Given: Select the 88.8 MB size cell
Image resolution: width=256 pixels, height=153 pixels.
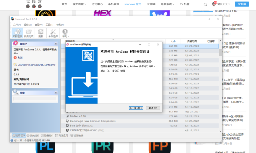Looking at the screenshot, I should click(x=173, y=121).
